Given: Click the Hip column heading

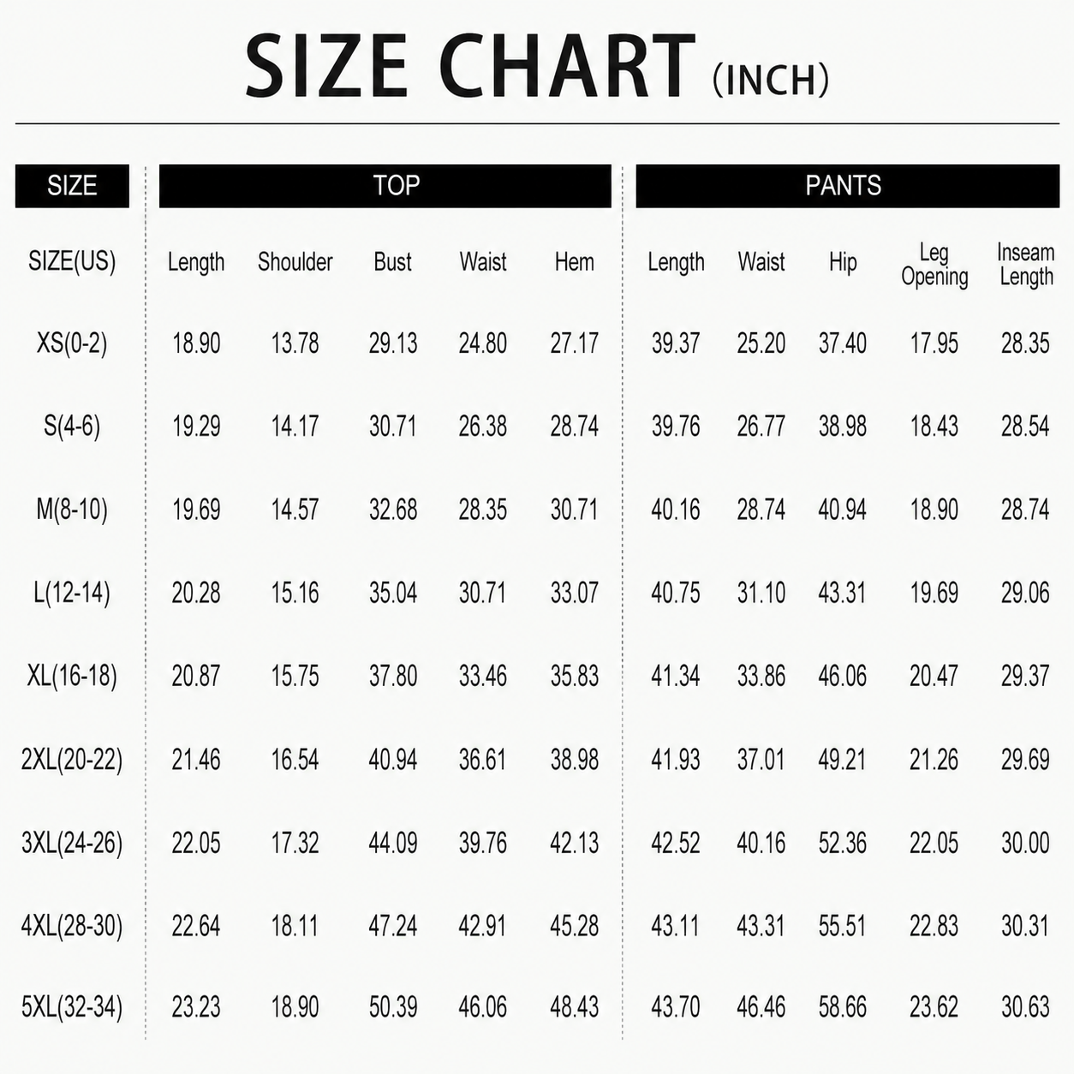Looking at the screenshot, I should pyautogui.click(x=843, y=262).
